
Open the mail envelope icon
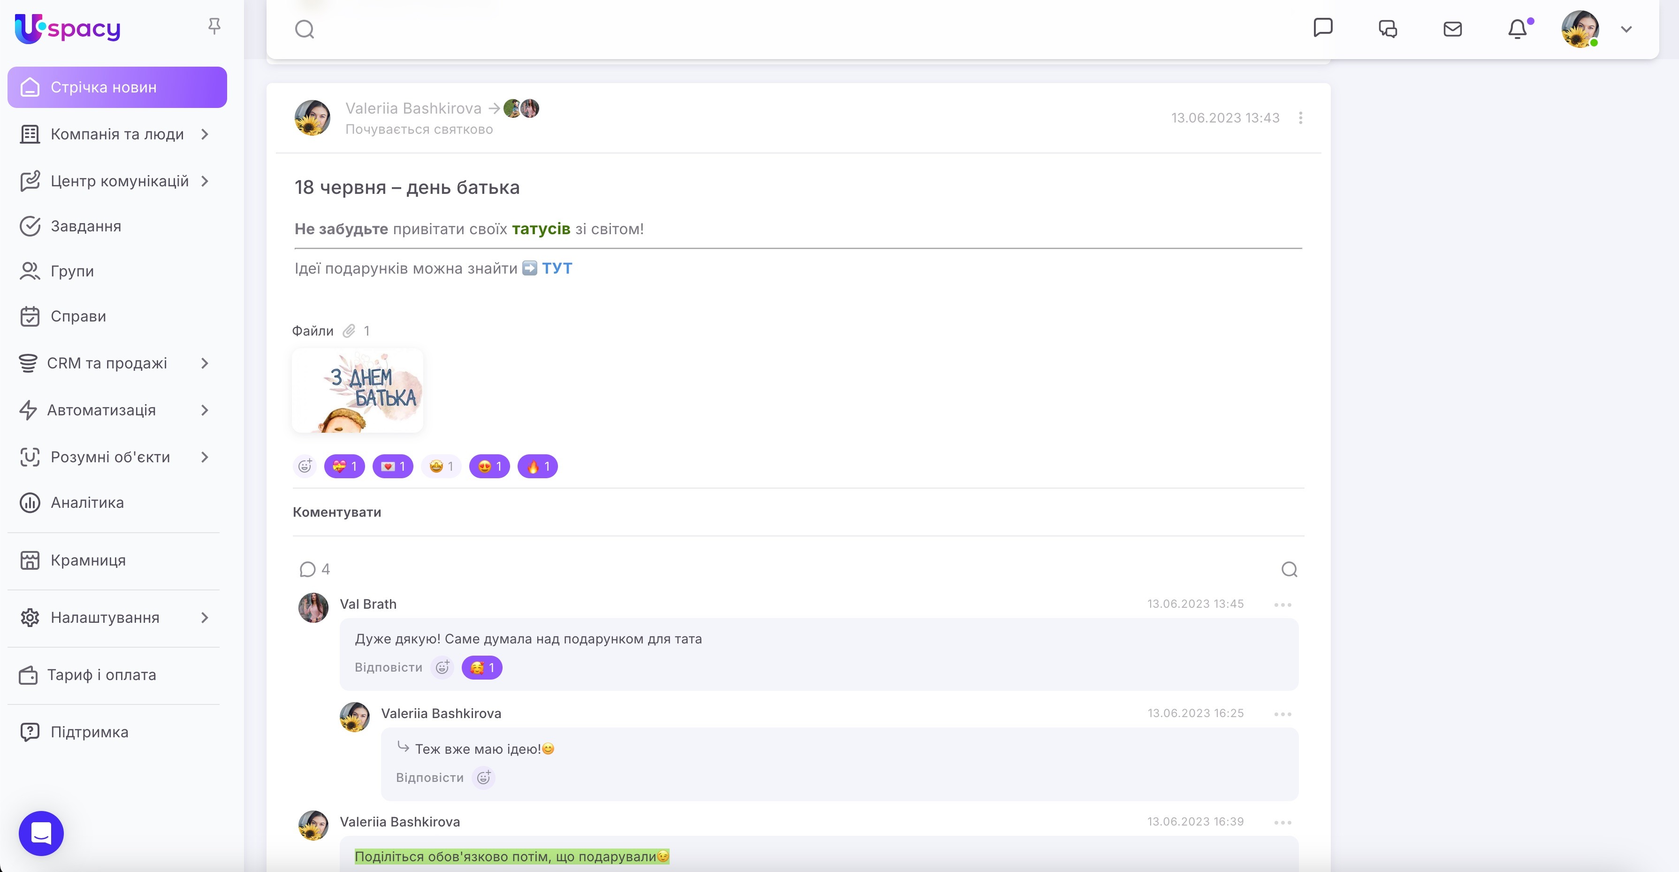tap(1452, 29)
